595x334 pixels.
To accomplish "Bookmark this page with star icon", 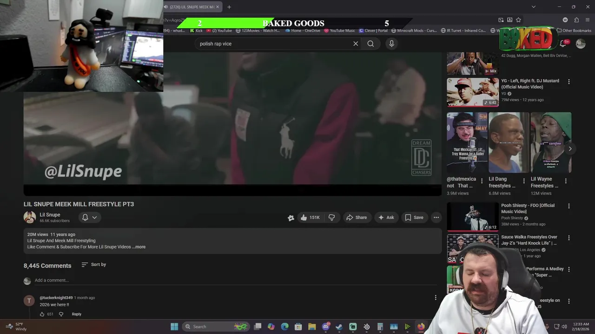I will 518,20.
